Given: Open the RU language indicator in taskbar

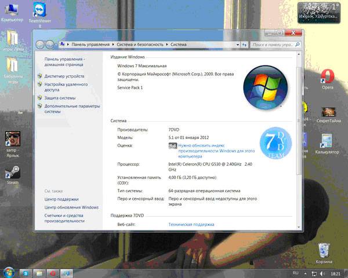Looking at the screenshot, I should (x=295, y=272).
